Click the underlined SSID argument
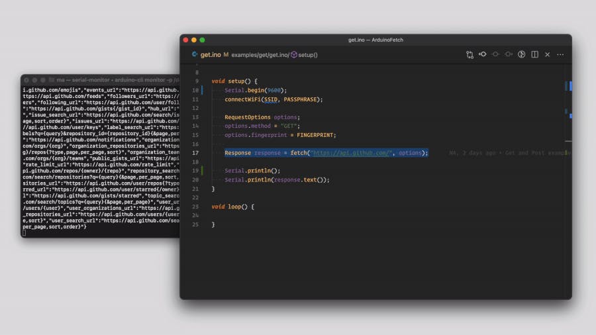Image resolution: width=596 pixels, height=335 pixels. pos(271,99)
